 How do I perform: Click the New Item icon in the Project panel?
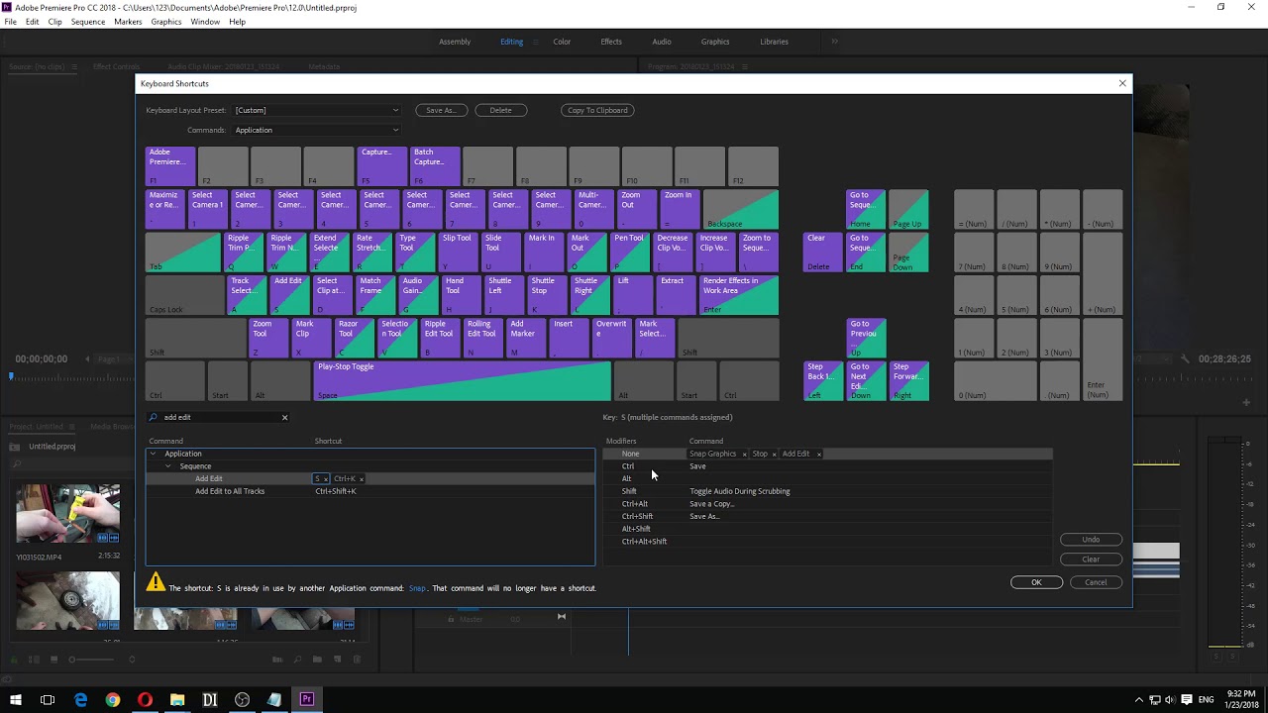click(x=338, y=660)
